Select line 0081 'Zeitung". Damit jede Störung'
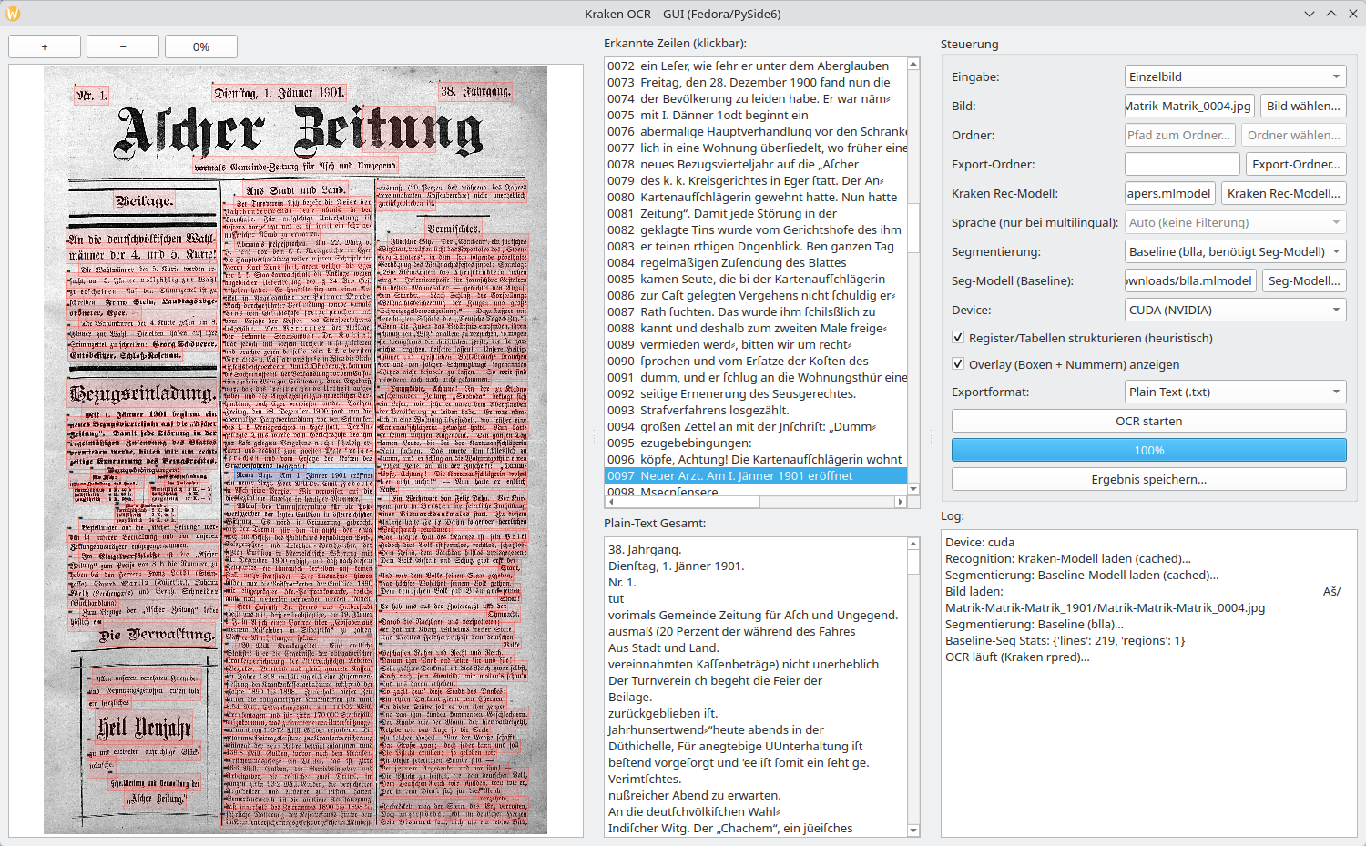 pyautogui.click(x=756, y=213)
